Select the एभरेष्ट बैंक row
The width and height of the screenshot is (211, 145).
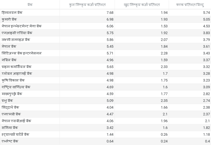pos(105,141)
